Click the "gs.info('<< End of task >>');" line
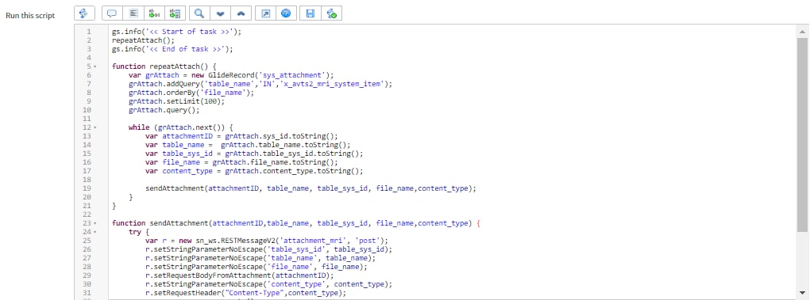The height and width of the screenshot is (300, 810). pyautogui.click(x=172, y=49)
